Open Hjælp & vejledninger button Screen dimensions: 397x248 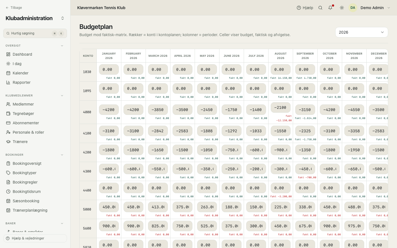coord(35,238)
